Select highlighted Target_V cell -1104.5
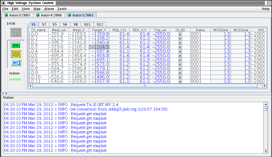 point(99,47)
